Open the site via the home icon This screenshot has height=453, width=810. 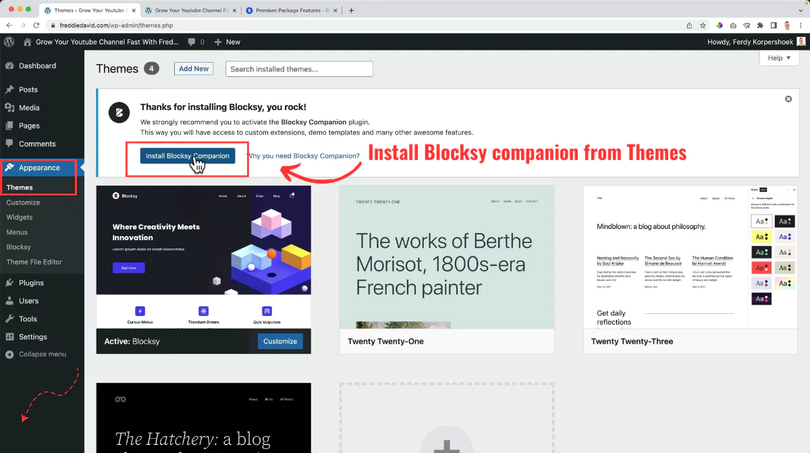(26, 41)
